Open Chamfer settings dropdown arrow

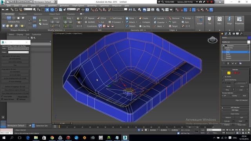point(166,22)
